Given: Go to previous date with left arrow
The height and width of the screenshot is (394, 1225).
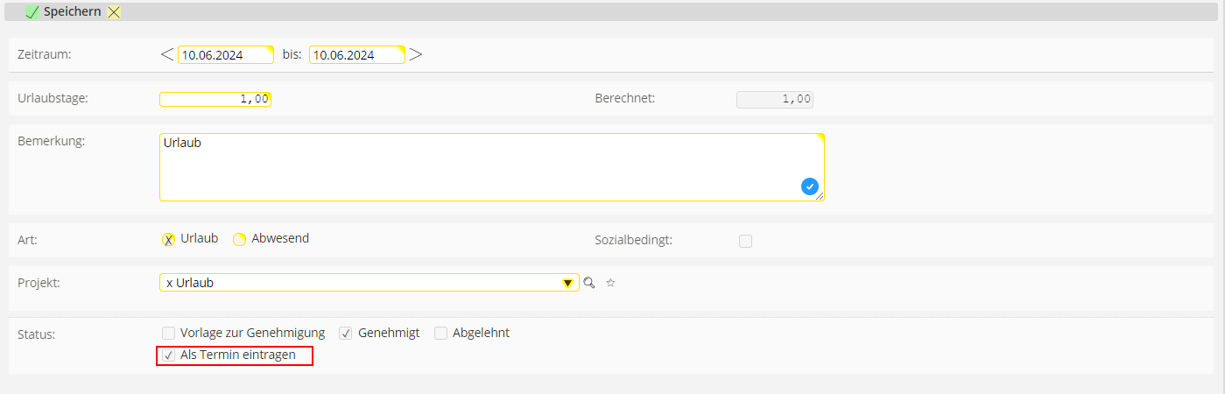Looking at the screenshot, I should (167, 54).
